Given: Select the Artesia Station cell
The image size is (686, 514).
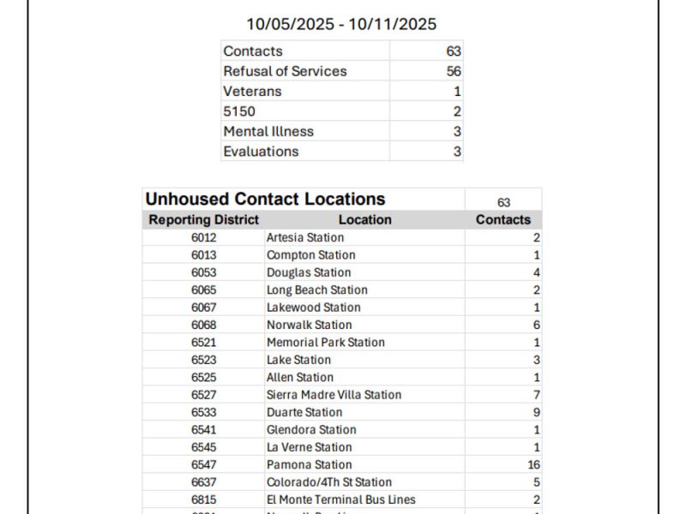Looking at the screenshot, I should (305, 237).
